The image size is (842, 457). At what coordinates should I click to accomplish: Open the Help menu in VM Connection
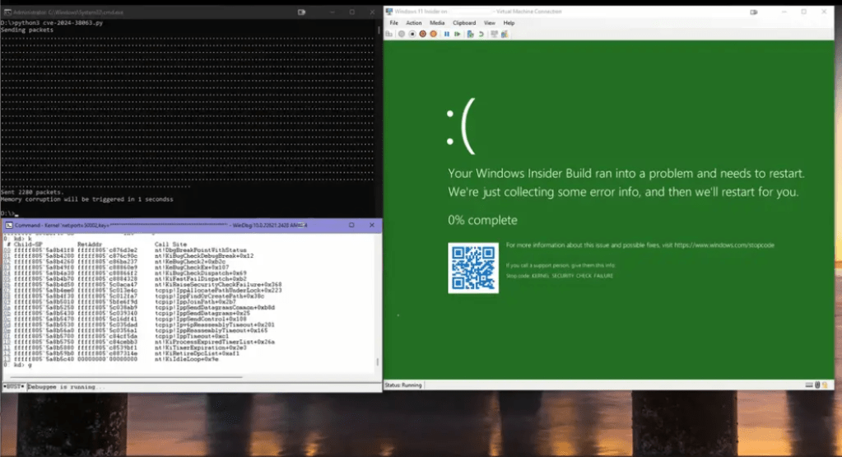coord(509,23)
